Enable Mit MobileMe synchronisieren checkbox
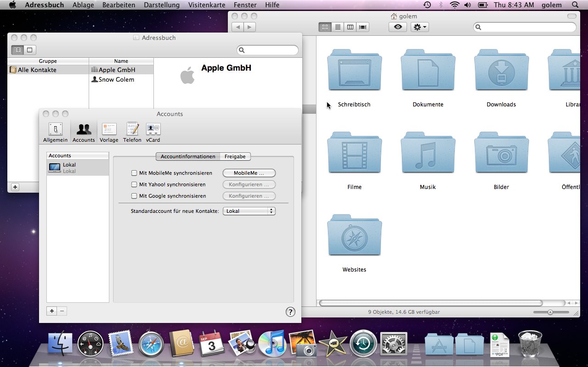 pyautogui.click(x=134, y=173)
